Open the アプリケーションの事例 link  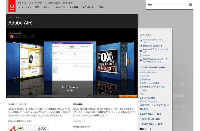tap(150, 83)
